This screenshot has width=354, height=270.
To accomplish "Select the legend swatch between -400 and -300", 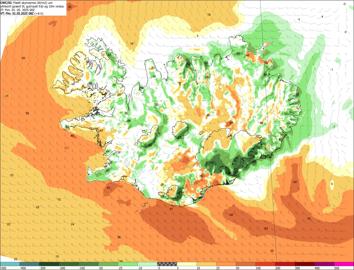I will pos(30,264).
